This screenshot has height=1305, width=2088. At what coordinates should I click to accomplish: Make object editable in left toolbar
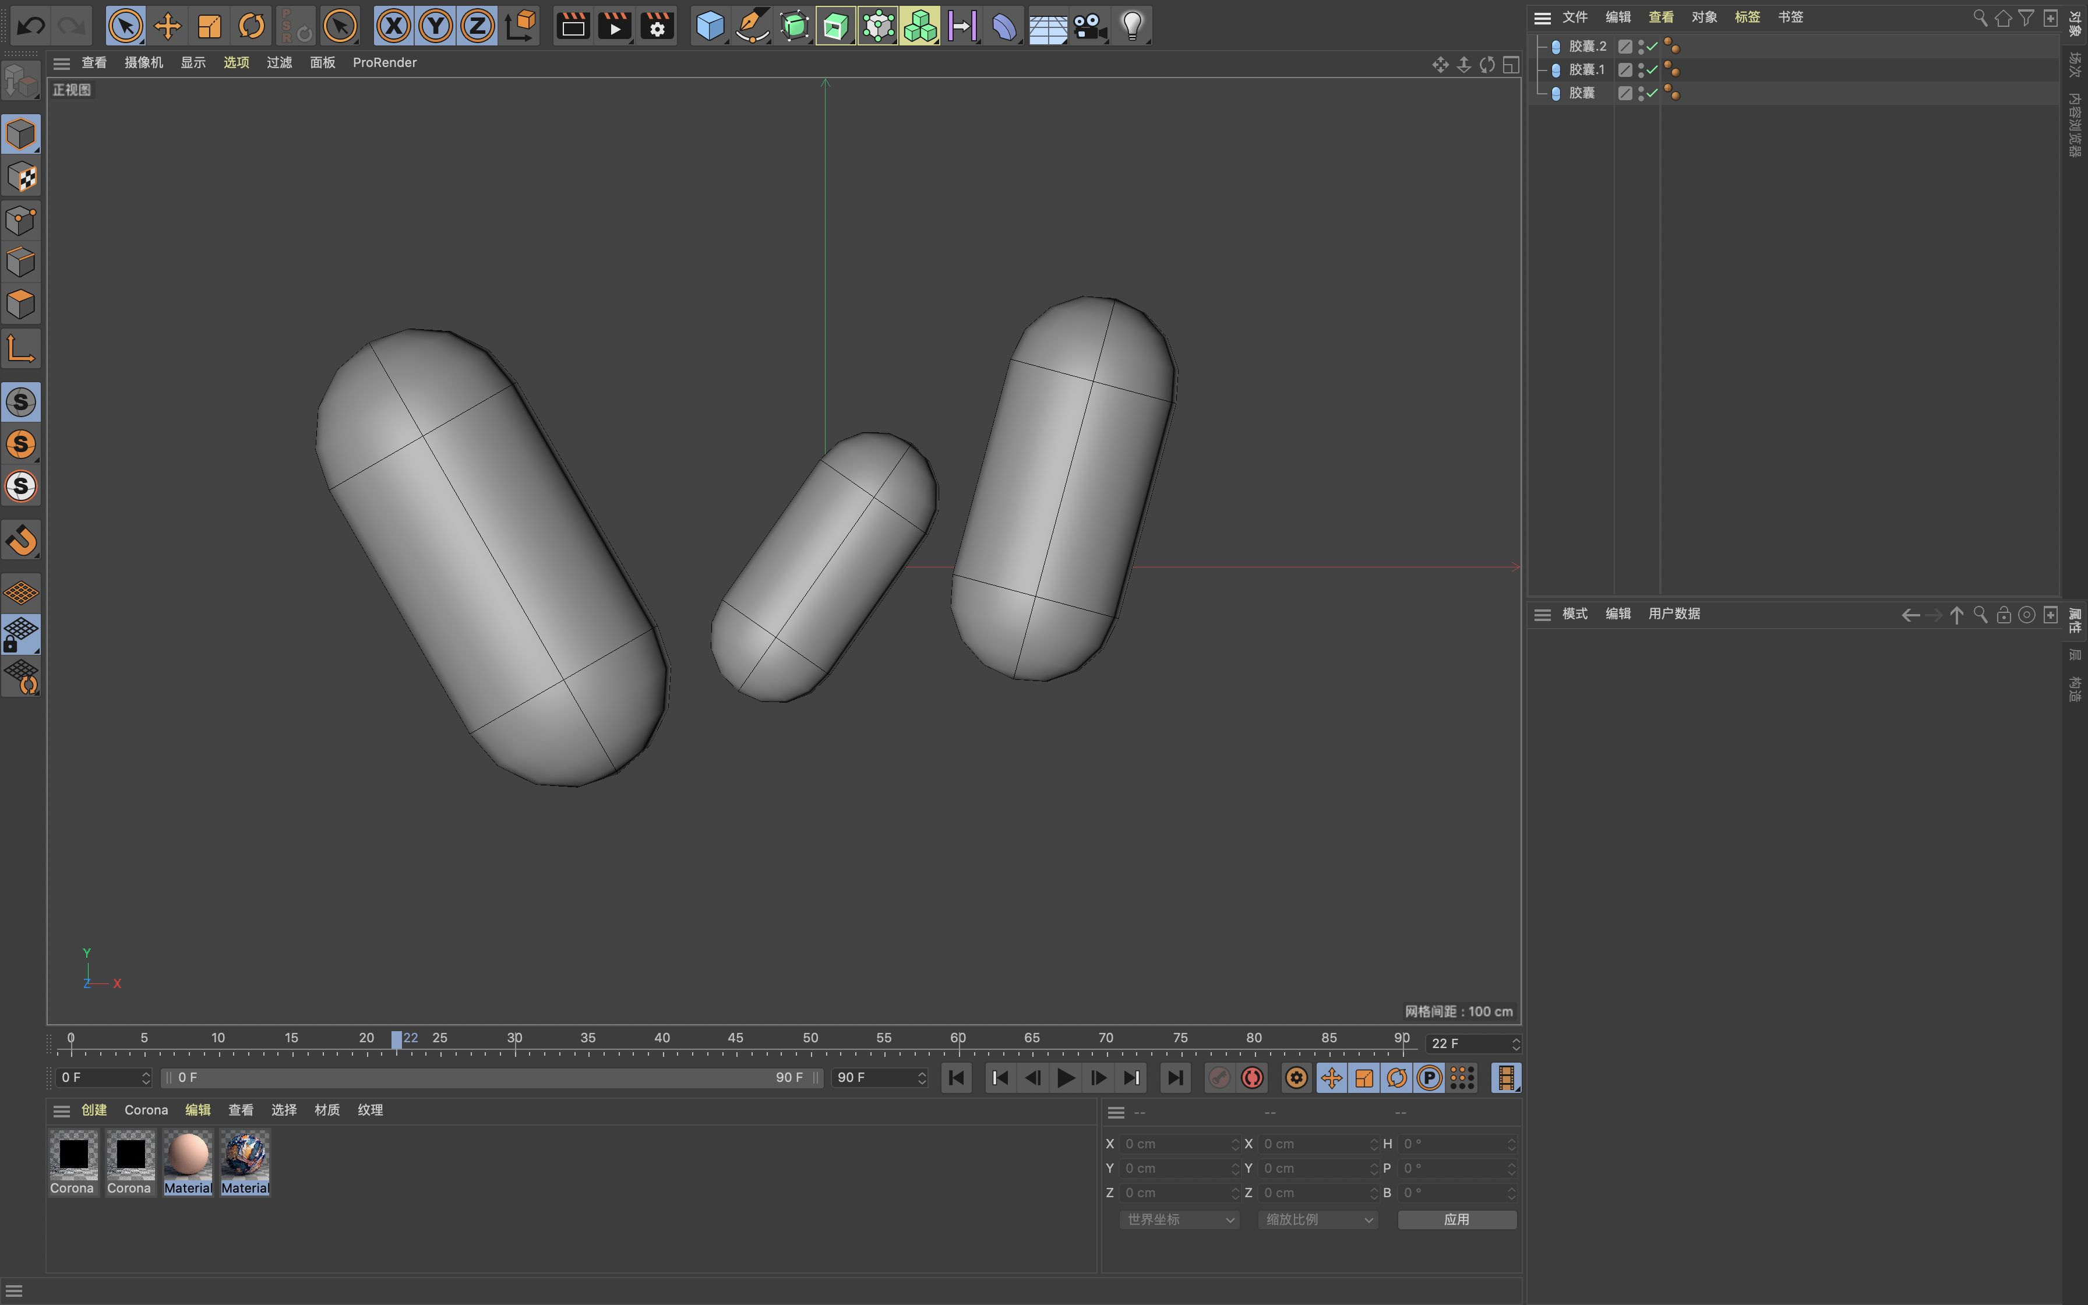click(22, 81)
